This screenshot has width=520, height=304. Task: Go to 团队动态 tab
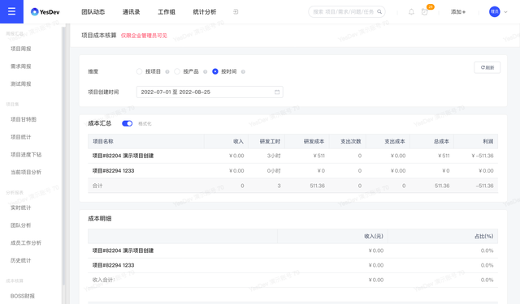(x=93, y=12)
